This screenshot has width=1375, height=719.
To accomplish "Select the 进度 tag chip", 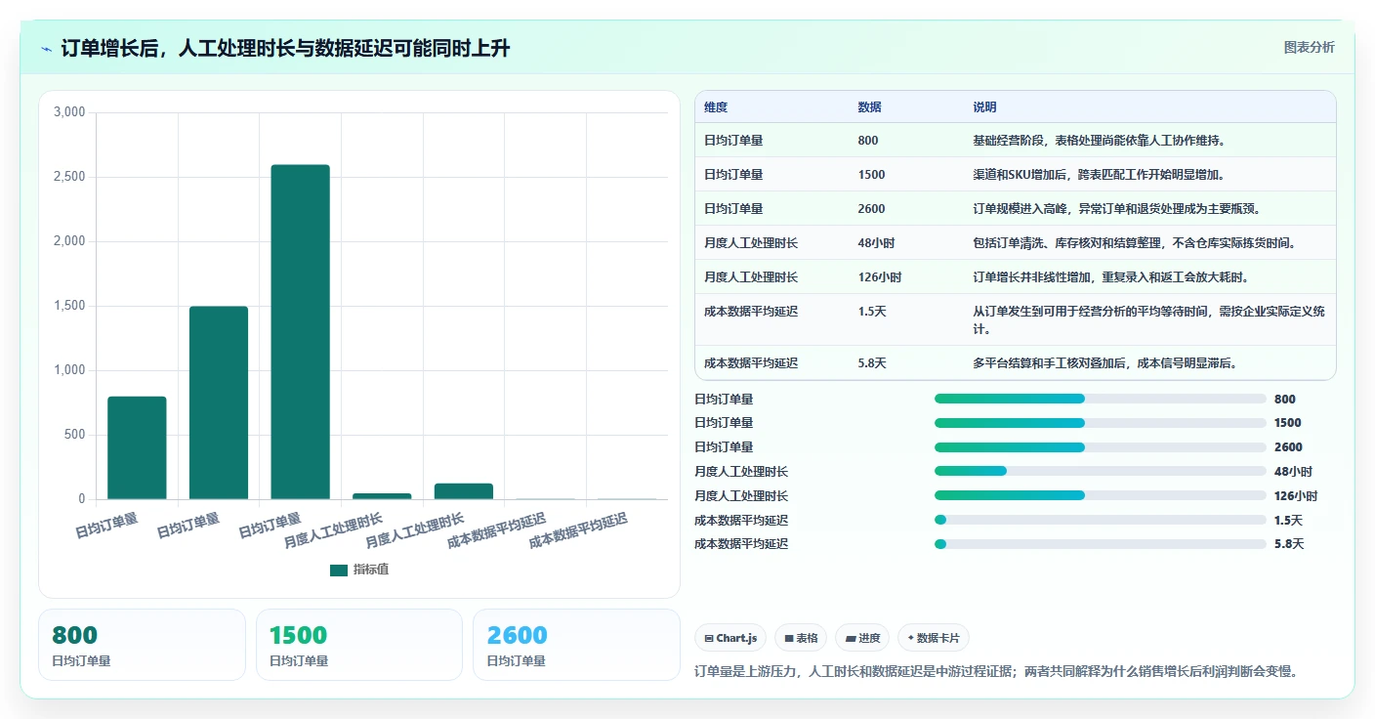I will (862, 638).
